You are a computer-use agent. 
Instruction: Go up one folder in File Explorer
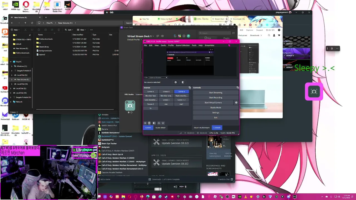click(x=25, y=23)
